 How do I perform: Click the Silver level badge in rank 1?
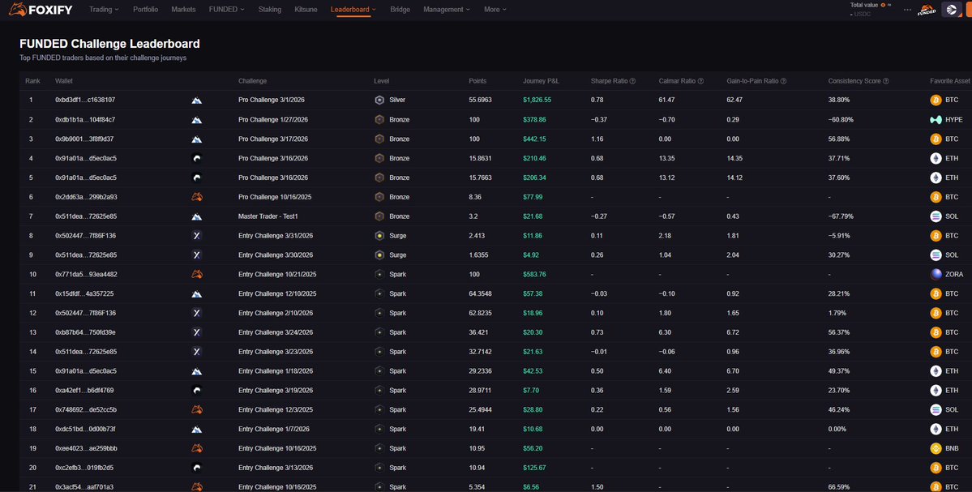[379, 100]
